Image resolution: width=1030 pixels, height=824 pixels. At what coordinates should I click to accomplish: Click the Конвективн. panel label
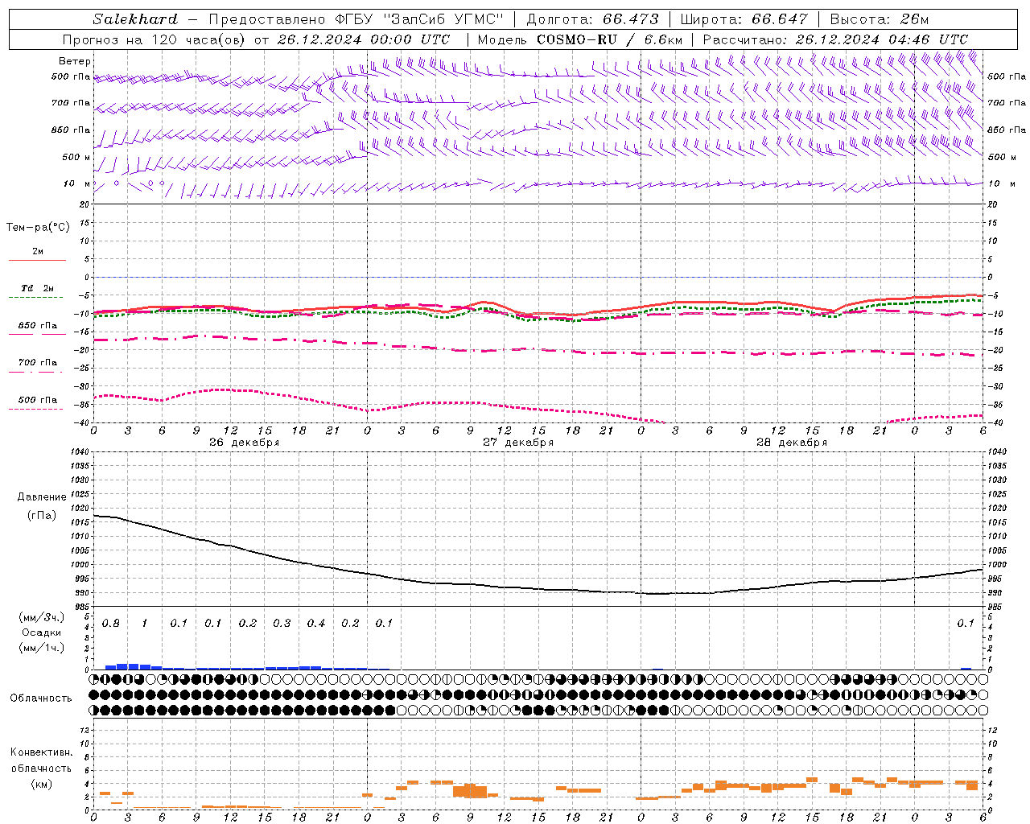point(41,752)
